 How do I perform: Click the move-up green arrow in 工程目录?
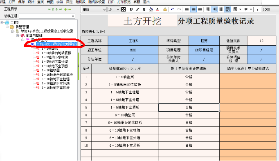pos(53,9)
